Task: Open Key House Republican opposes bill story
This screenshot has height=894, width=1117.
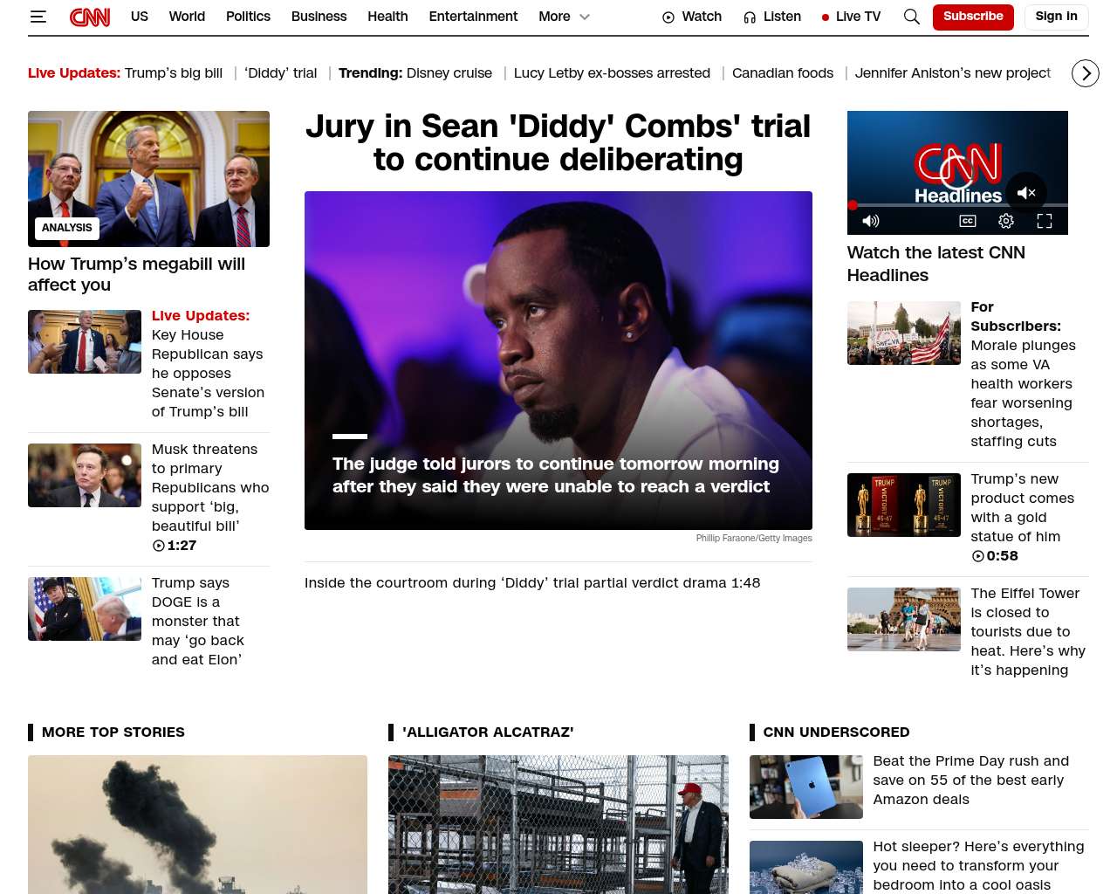Action: coord(208,363)
